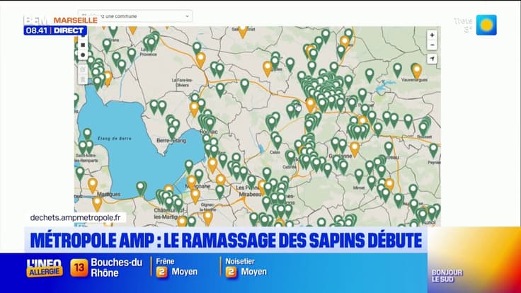The height and width of the screenshot is (293, 521).
Task: Select the lone green pin on Étang de Berre's south shore
Action: (x=141, y=188)
